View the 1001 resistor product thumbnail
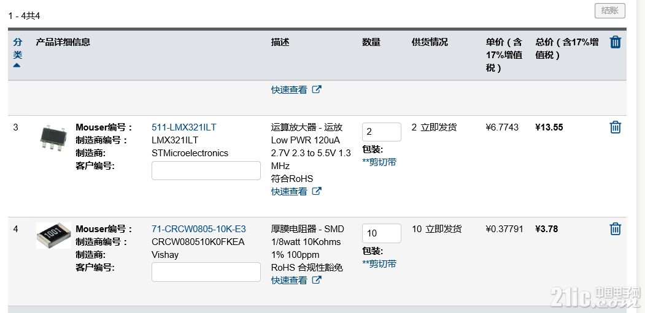Viewport: 645px width, 313px height. (53, 235)
